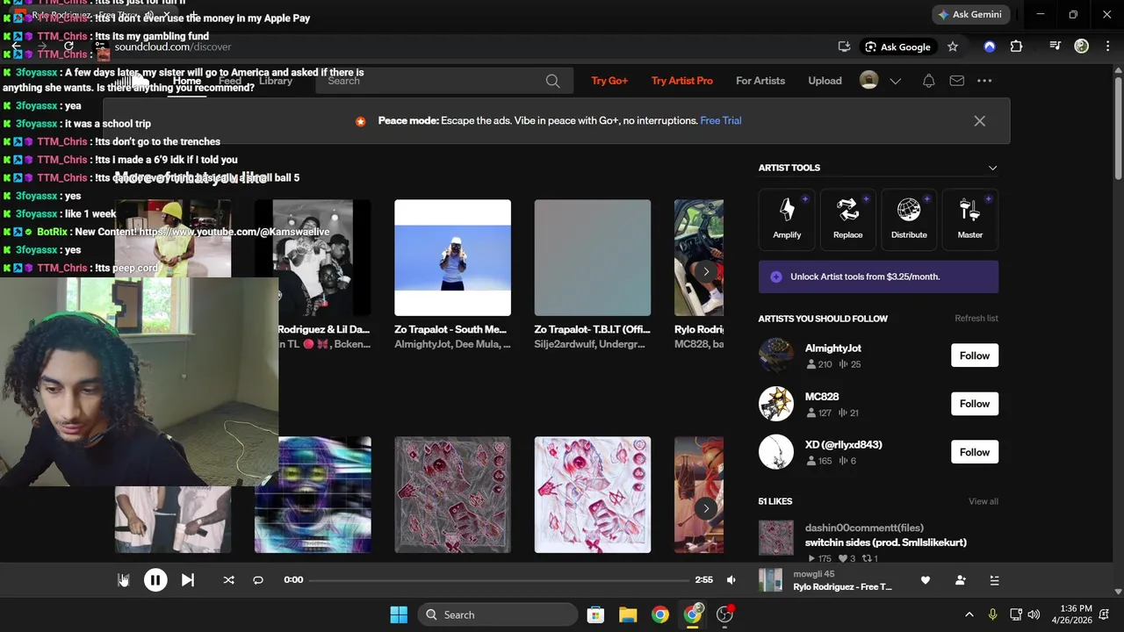The width and height of the screenshot is (1124, 632).
Task: Click the soundcloud.com/discover address bar
Action: (x=172, y=47)
